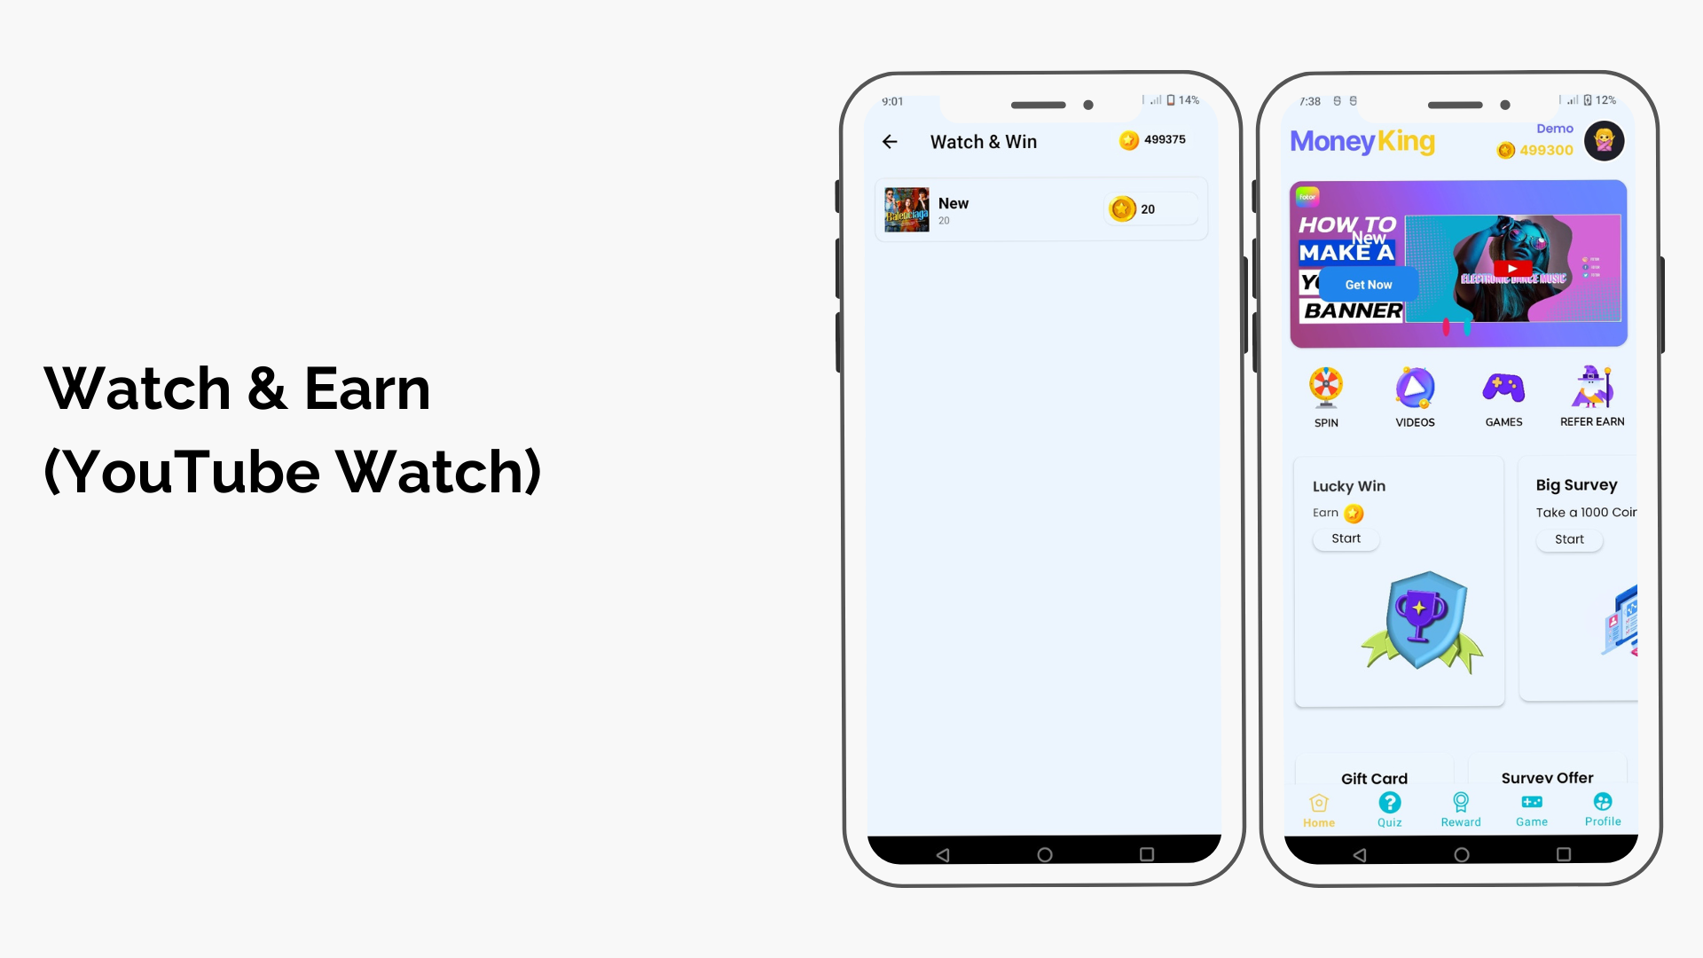The width and height of the screenshot is (1703, 958).
Task: Tap the Get Now button on banner
Action: (1369, 284)
